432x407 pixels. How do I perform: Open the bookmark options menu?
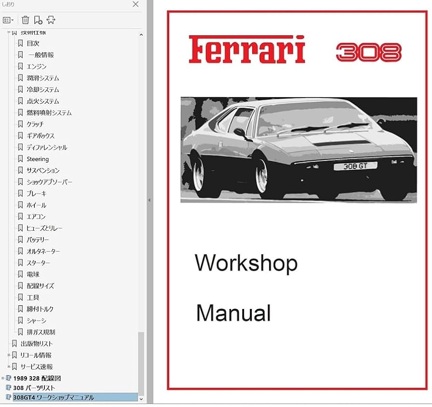(8, 20)
